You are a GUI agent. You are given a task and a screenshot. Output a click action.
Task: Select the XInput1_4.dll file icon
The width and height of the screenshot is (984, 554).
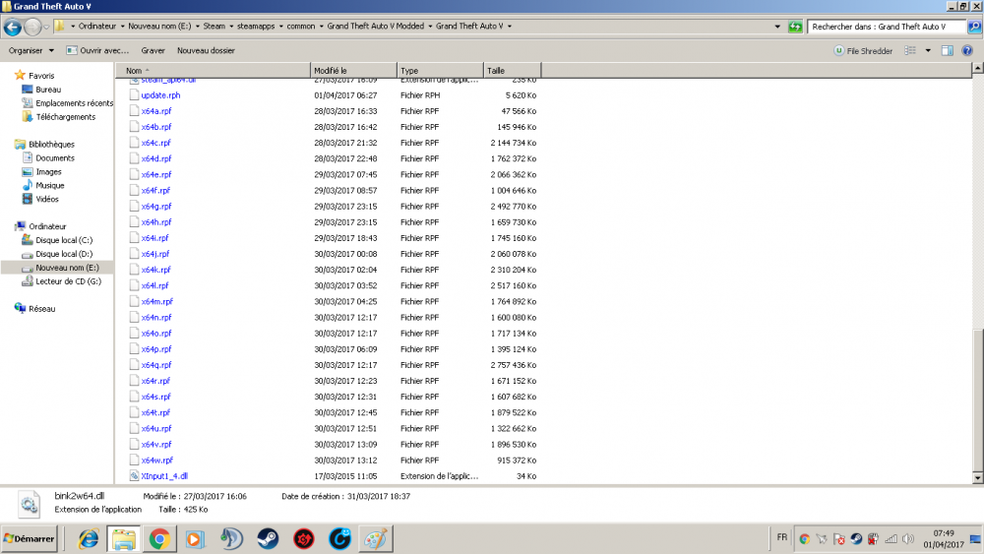pos(134,476)
